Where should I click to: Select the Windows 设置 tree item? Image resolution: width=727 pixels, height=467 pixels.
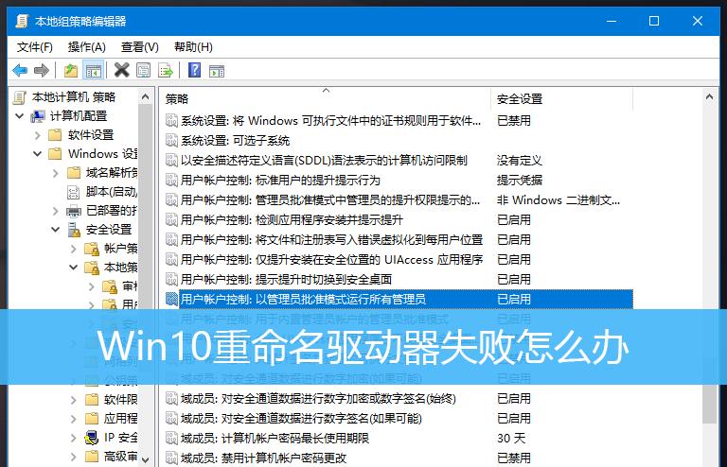point(102,154)
